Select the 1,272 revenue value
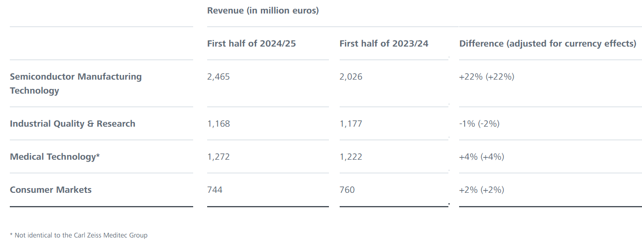This screenshot has width=642, height=244. click(218, 157)
